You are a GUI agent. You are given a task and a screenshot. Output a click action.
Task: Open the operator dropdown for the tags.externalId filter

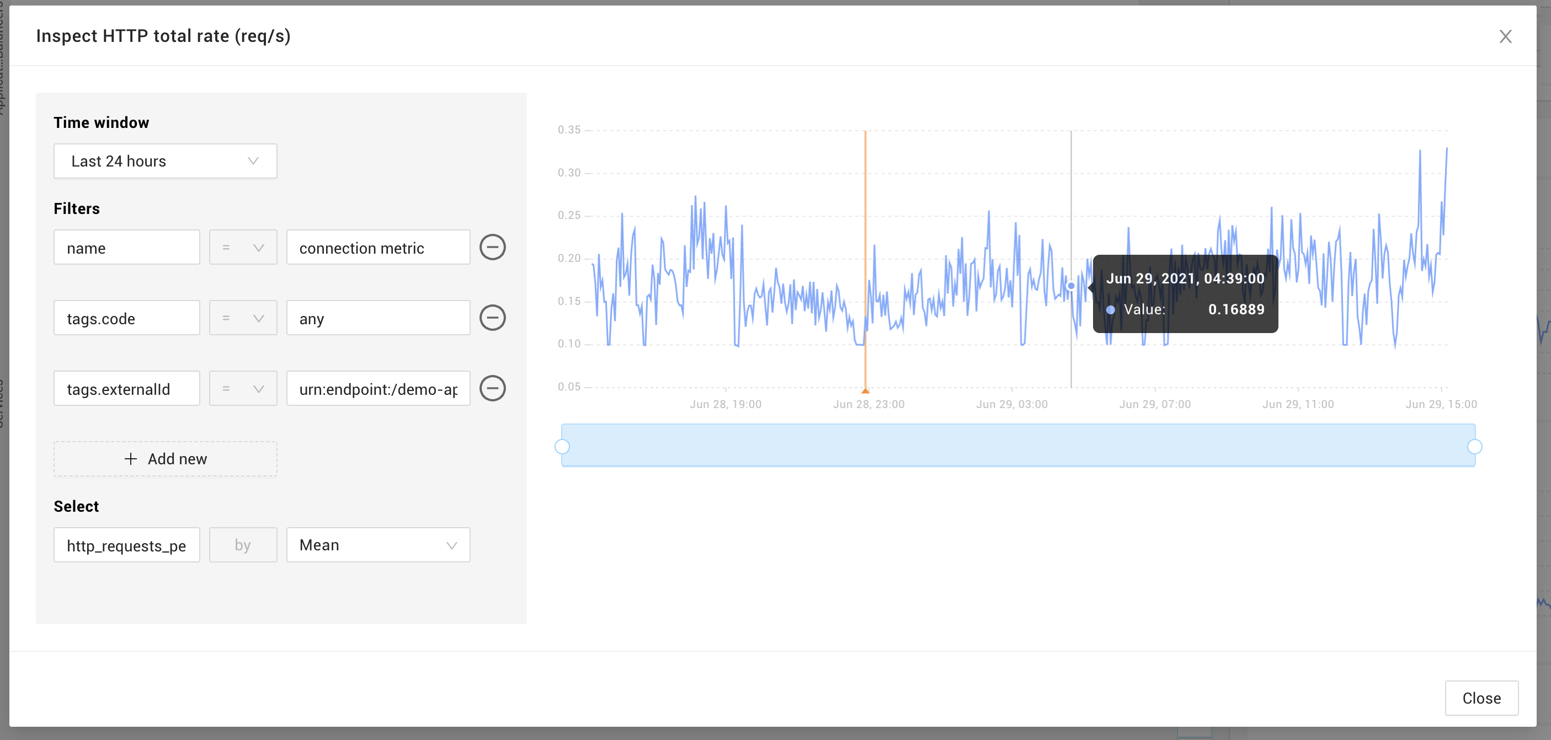point(243,388)
